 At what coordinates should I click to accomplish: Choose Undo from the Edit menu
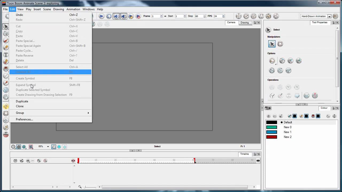[x=50, y=15]
